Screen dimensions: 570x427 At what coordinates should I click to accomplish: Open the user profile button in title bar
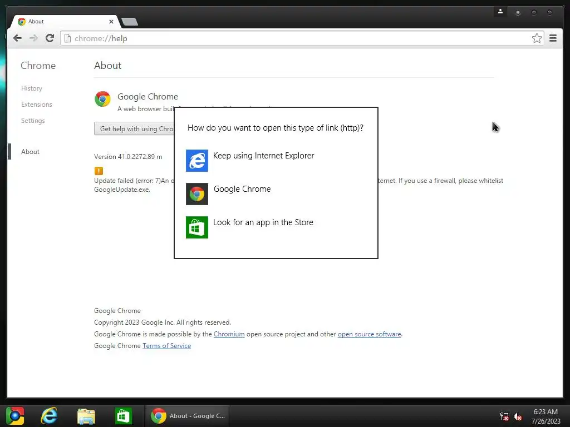500,12
